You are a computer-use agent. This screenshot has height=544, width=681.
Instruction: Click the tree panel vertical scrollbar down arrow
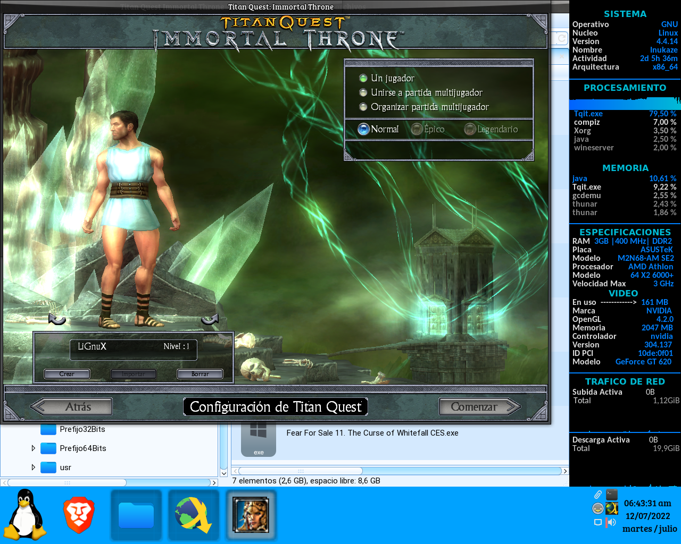pos(223,473)
